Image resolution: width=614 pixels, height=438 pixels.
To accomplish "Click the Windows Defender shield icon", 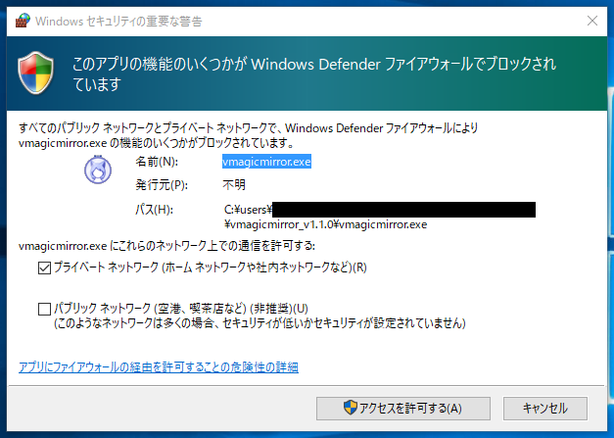I will click(x=35, y=73).
